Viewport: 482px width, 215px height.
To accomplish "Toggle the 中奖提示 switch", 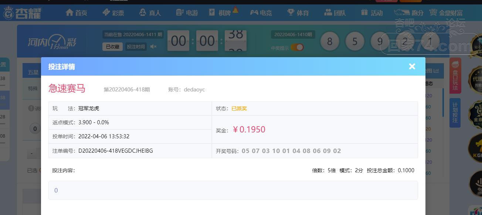I will point(297,47).
